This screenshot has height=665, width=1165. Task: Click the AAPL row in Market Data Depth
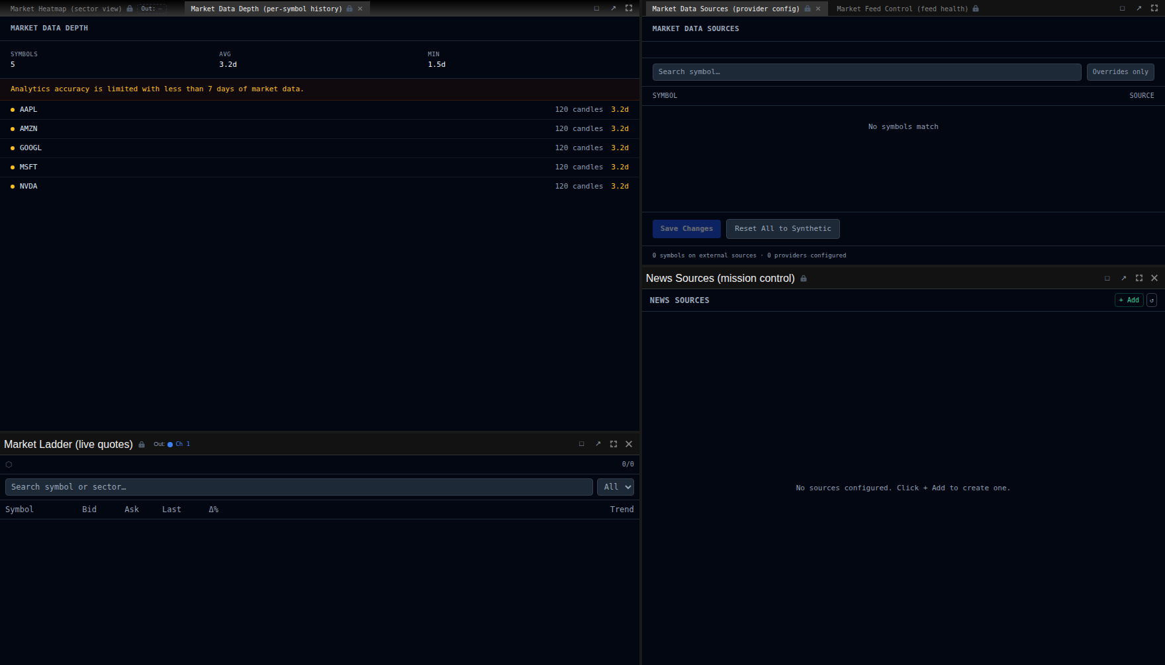320,110
